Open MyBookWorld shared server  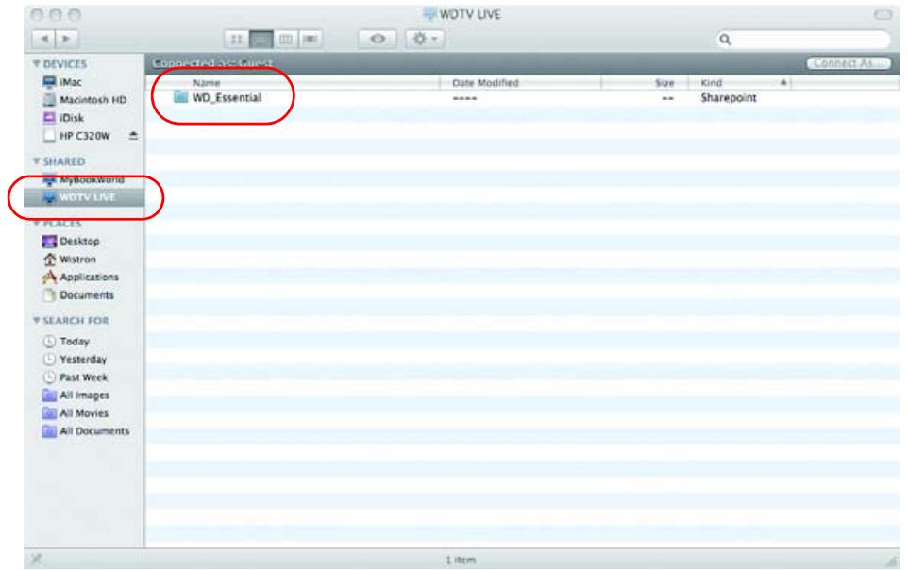(x=83, y=179)
